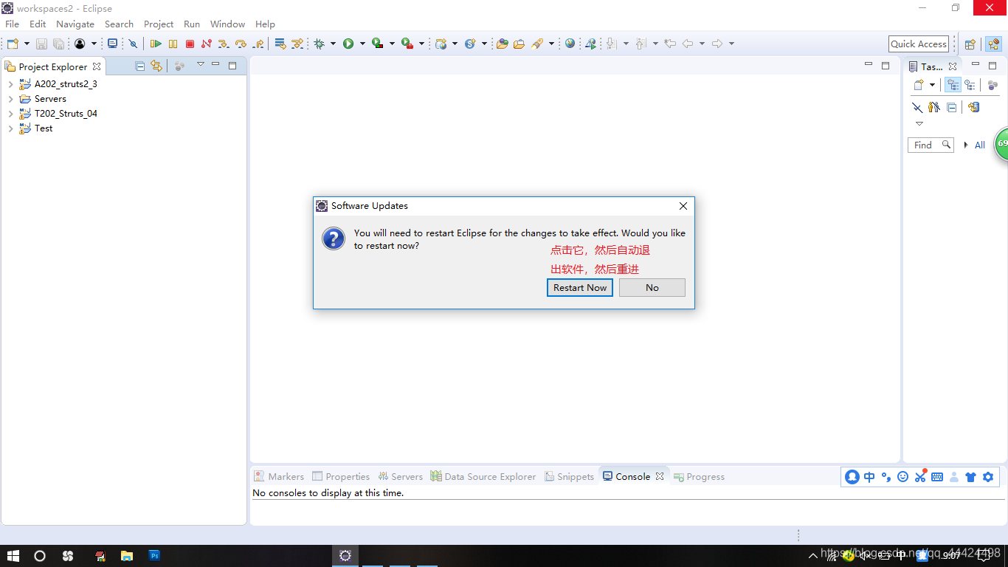Screen dimensions: 1008x567
Task: Toggle Skip All Breakpoints in toolbar
Action: 133,44
